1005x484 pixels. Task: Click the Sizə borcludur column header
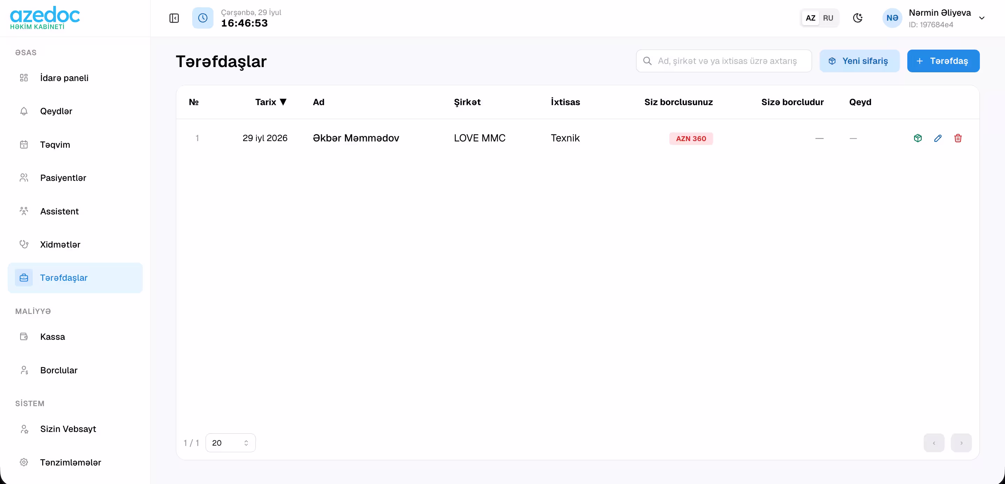tap(792, 102)
